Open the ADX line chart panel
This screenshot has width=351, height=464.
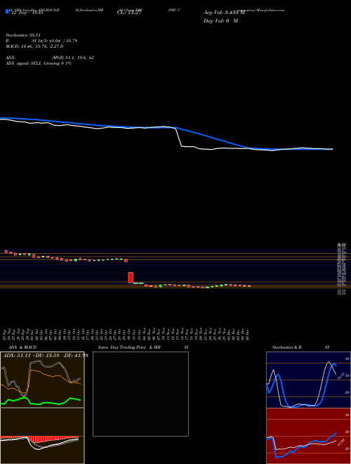(x=42, y=380)
